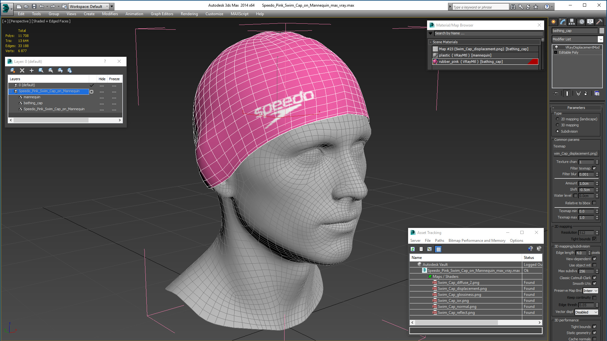
Task: Toggle Smooth UVs checkbox
Action: (x=594, y=284)
